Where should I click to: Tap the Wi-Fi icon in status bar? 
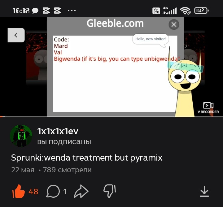[x=185, y=11]
